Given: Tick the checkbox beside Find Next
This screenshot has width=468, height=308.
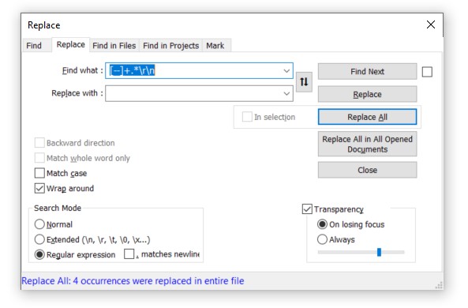Looking at the screenshot, I should coord(427,72).
